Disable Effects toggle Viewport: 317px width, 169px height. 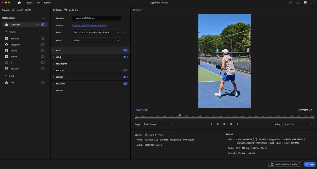point(126,77)
